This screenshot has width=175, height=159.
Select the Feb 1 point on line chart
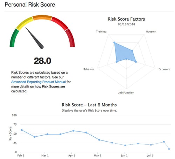point(22,130)
